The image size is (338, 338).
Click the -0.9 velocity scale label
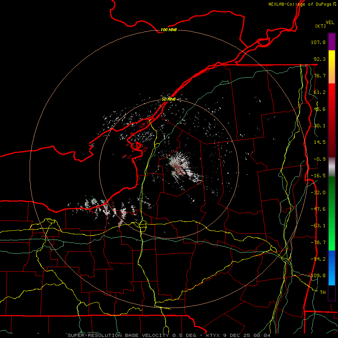click(320, 159)
